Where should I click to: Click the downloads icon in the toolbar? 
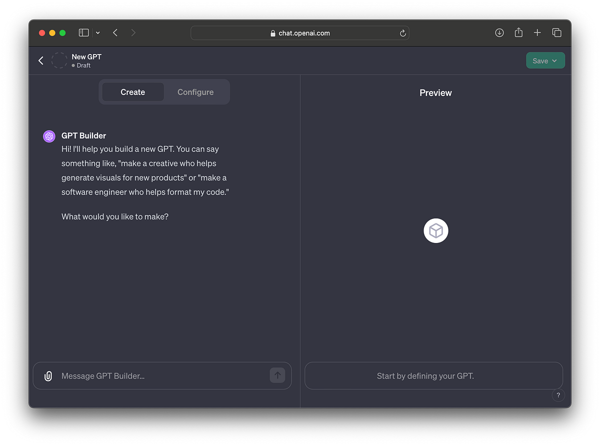point(499,32)
